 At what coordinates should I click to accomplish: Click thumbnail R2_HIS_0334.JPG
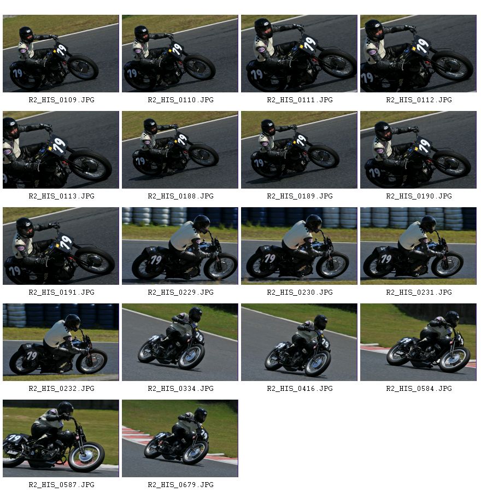(x=180, y=342)
